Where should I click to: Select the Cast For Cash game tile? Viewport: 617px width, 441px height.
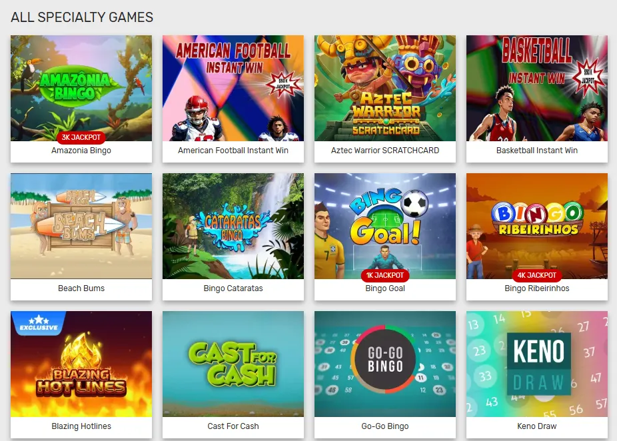pyautogui.click(x=233, y=364)
